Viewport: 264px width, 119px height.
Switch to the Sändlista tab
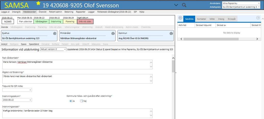(189, 19)
